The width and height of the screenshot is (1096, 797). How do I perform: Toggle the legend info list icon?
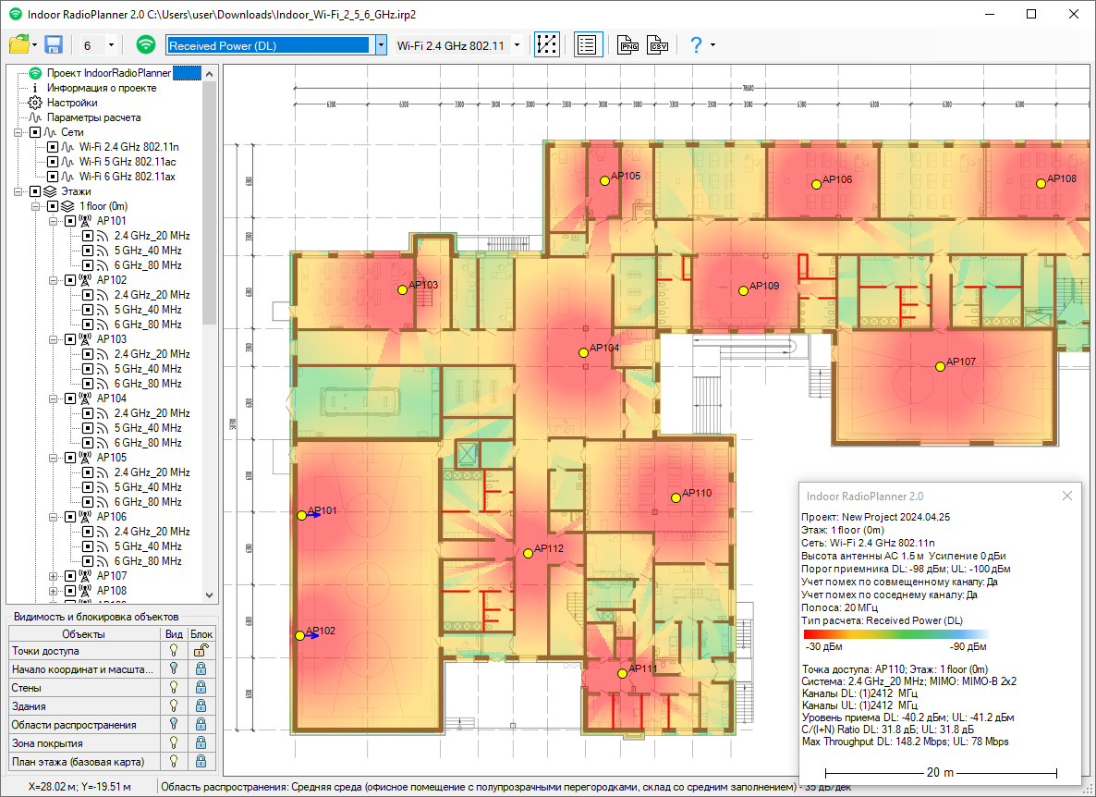click(x=588, y=45)
